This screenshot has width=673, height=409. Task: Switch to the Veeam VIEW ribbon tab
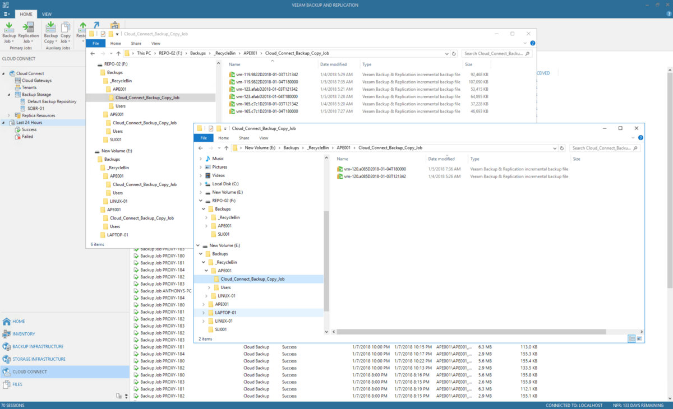point(47,14)
